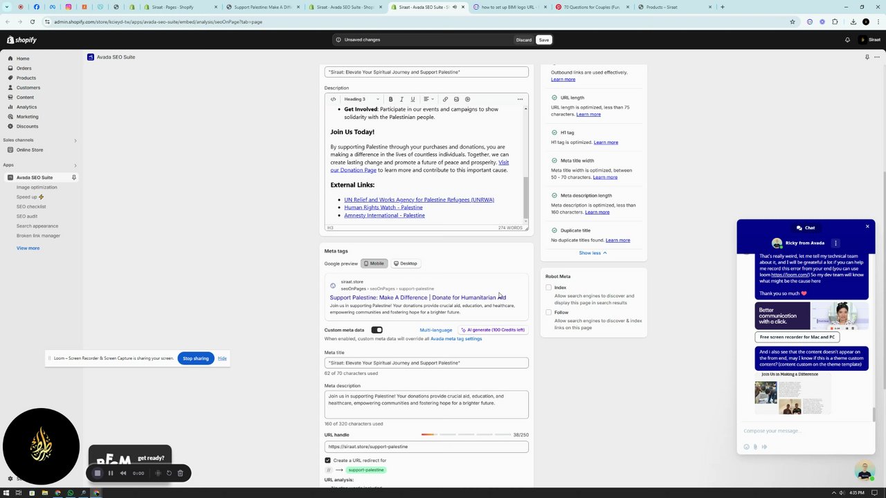886x498 pixels.
Task: Open SEO audit in Avada menu
Action: [x=27, y=216]
